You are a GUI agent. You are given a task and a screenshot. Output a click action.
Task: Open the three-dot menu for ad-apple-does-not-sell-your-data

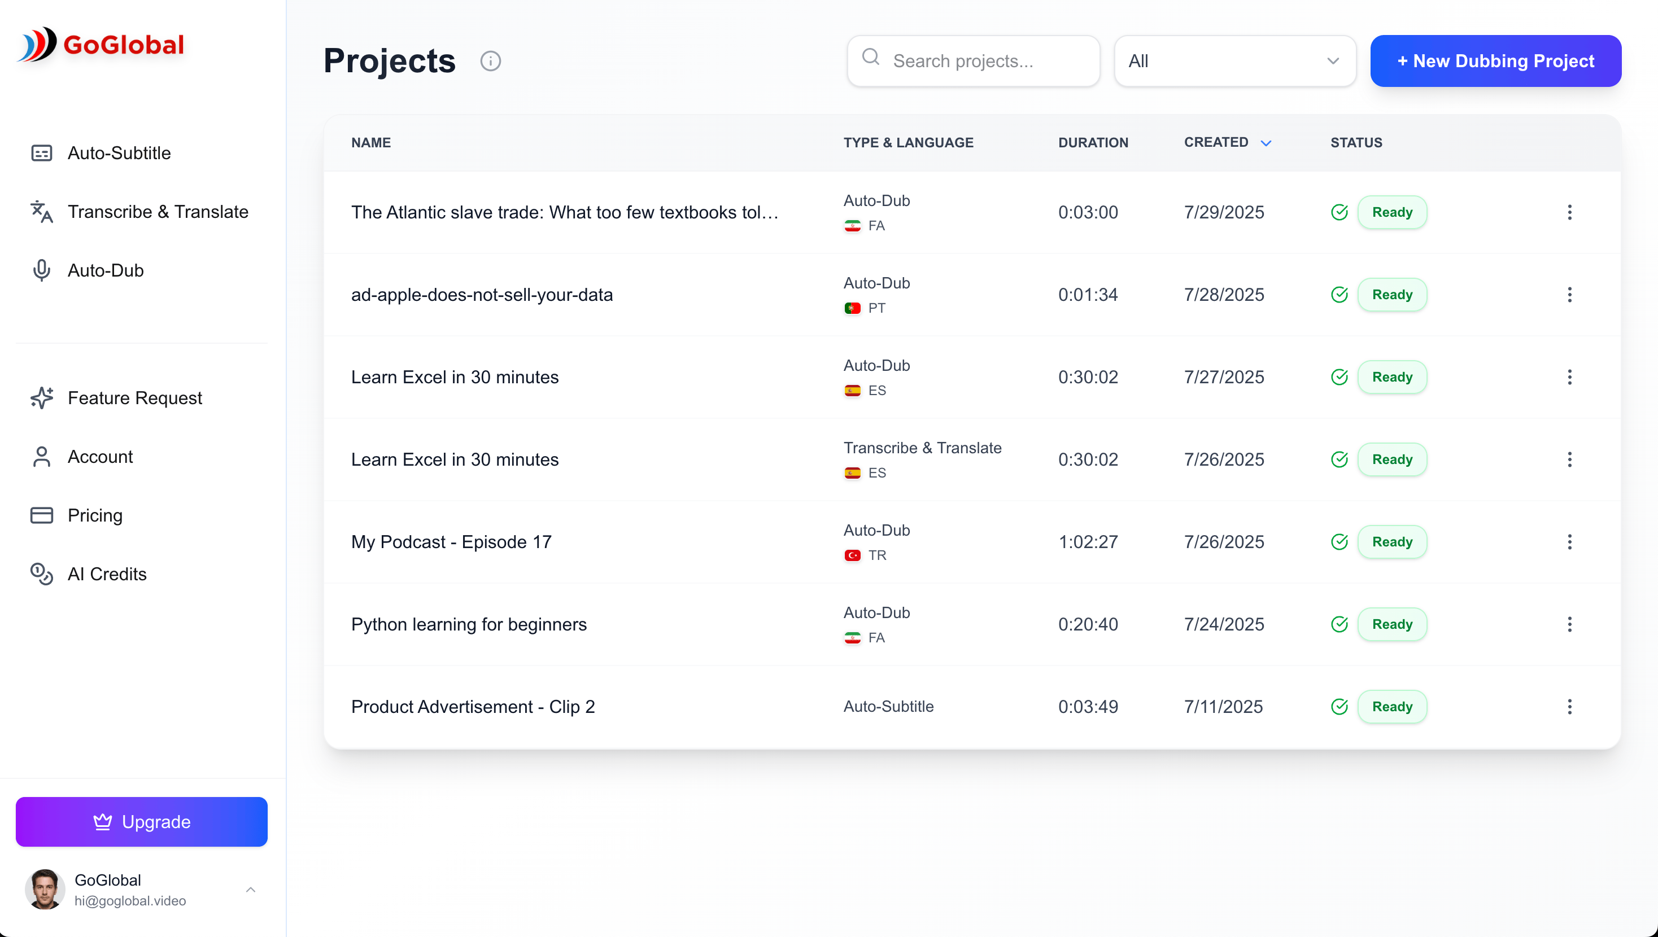pos(1569,295)
